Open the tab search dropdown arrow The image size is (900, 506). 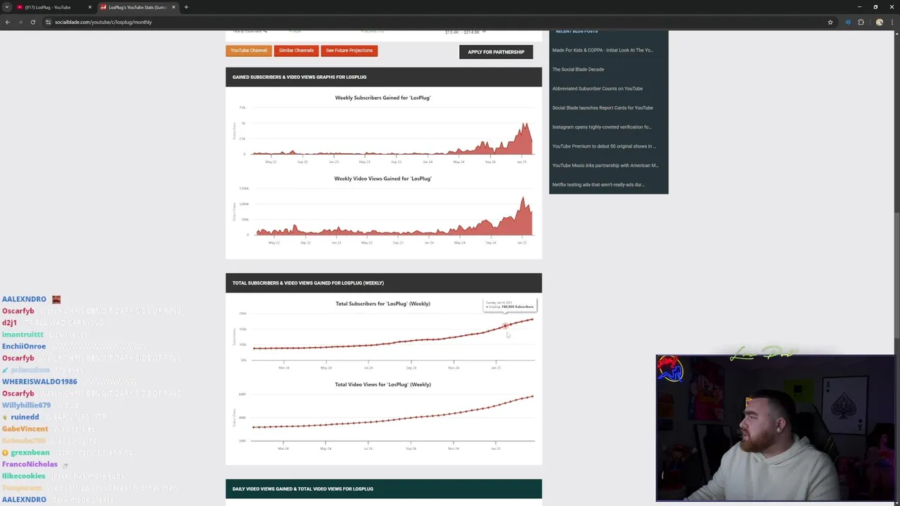tap(7, 7)
